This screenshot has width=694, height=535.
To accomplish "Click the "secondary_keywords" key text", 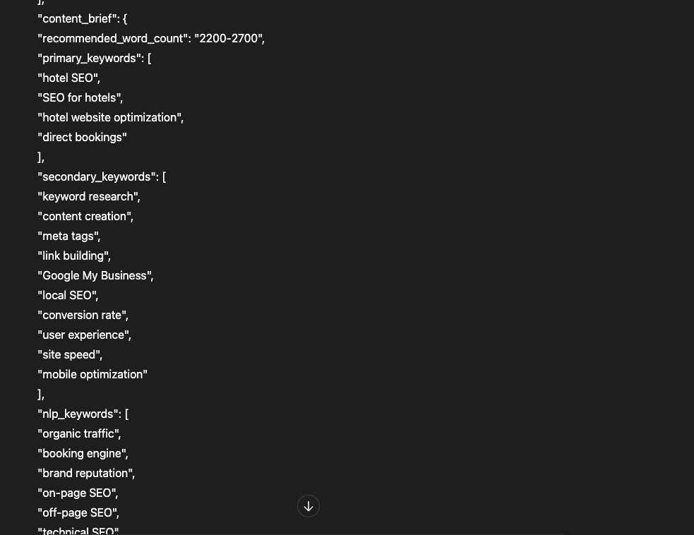I will coord(97,177).
